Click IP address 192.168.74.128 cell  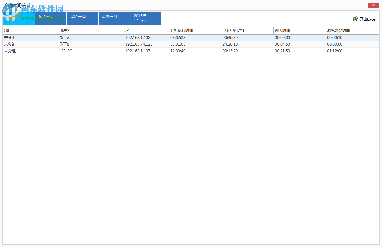[139, 44]
